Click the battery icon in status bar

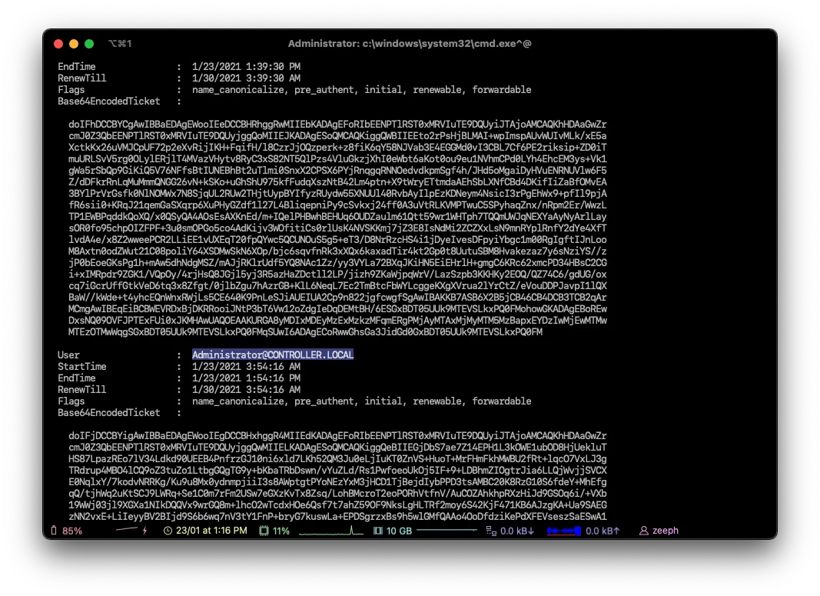(54, 531)
